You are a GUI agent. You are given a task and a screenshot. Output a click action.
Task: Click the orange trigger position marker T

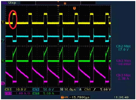pyautogui.click(x=74, y=8)
